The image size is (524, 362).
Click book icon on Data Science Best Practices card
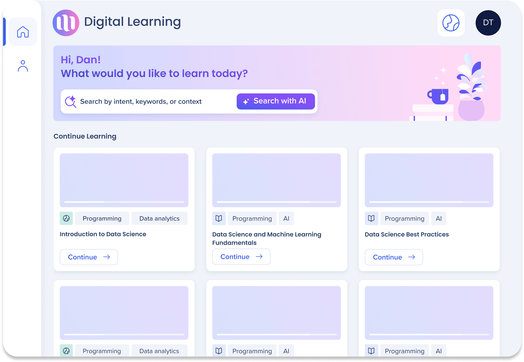click(x=371, y=218)
